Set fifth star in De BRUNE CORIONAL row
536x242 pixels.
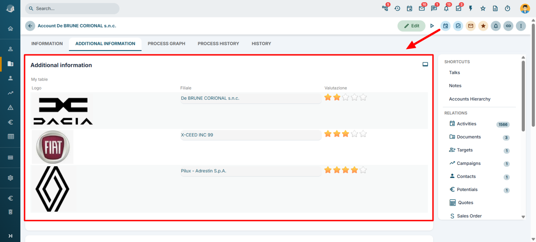363,97
